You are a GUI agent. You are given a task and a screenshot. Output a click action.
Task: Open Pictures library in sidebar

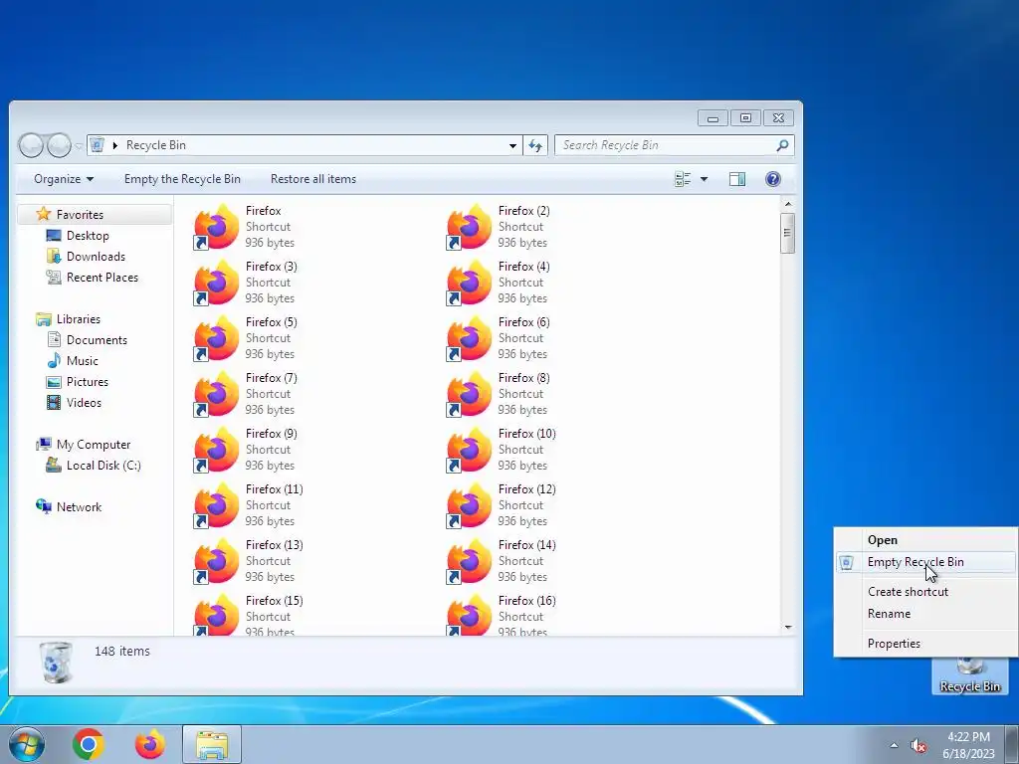coord(88,382)
